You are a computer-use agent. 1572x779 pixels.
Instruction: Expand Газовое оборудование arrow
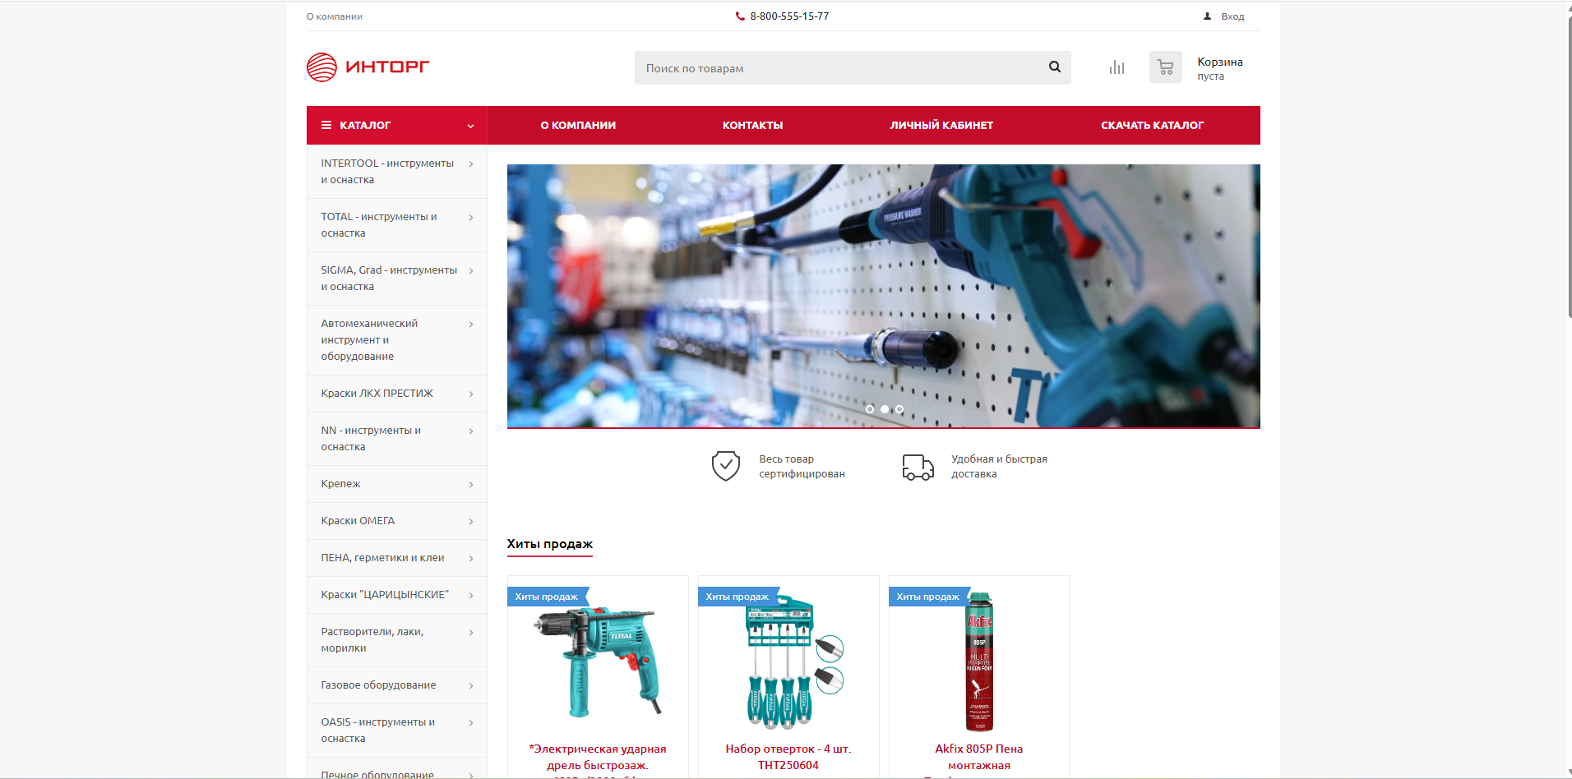471,686
